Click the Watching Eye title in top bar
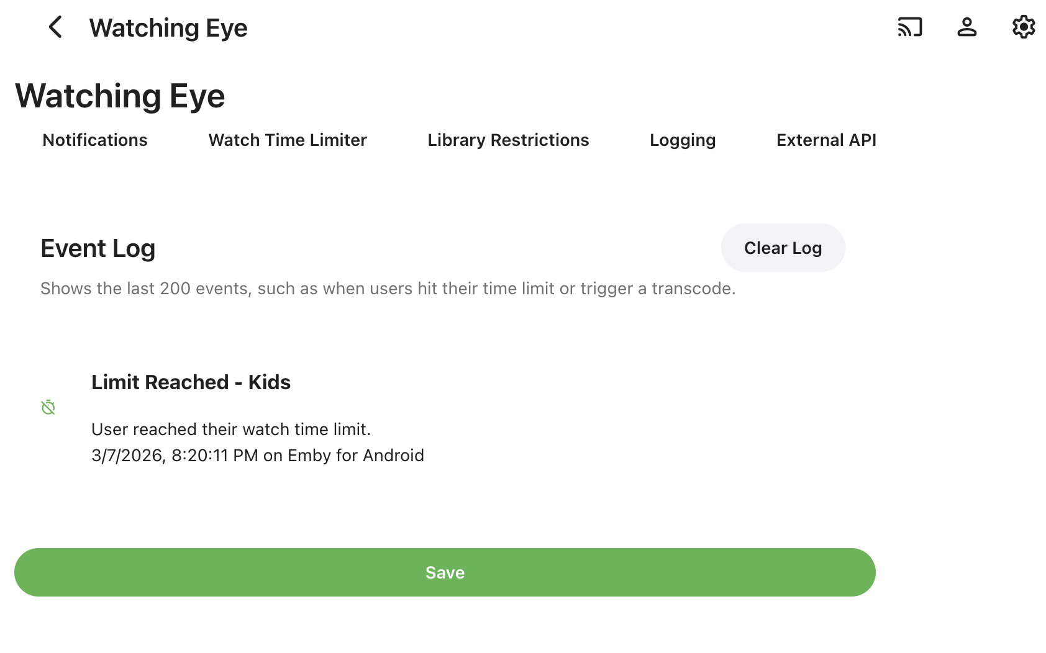 [x=168, y=28]
